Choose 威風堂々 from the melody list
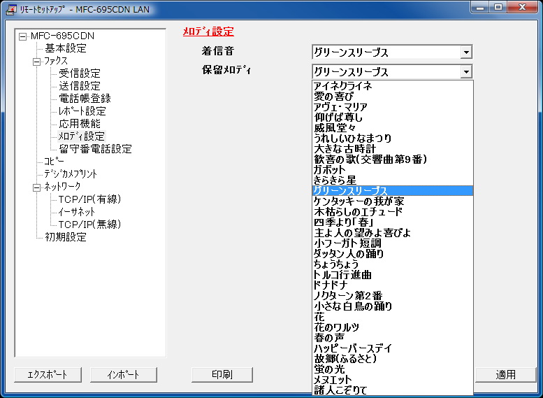543x398 pixels. point(392,127)
